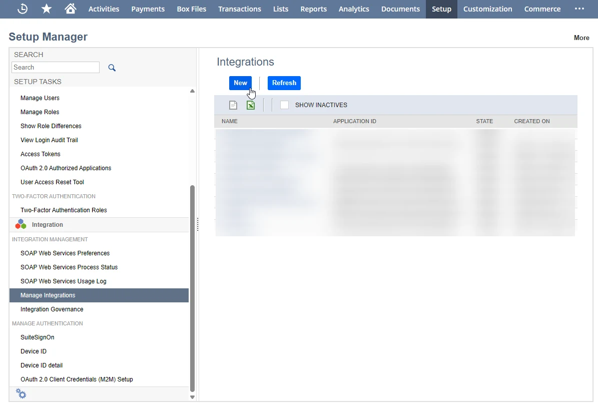Click the Refresh button

(284, 83)
